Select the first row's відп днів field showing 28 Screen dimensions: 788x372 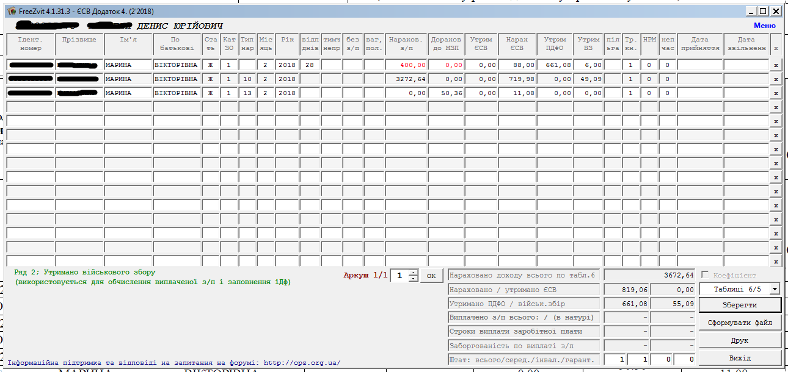coord(310,65)
